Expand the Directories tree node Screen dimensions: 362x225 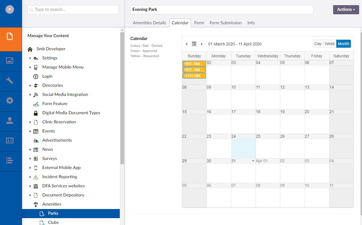(30, 85)
